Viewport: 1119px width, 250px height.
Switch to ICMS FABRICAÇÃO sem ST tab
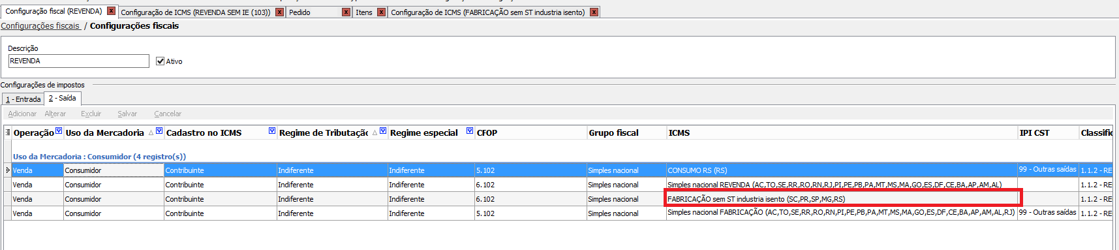click(x=488, y=12)
